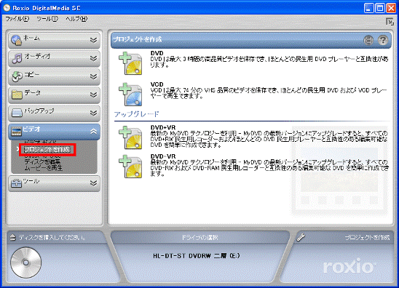Screen dimensions: 399x288
Task: Click the compact view icon below title bar
Action: pos(390,22)
